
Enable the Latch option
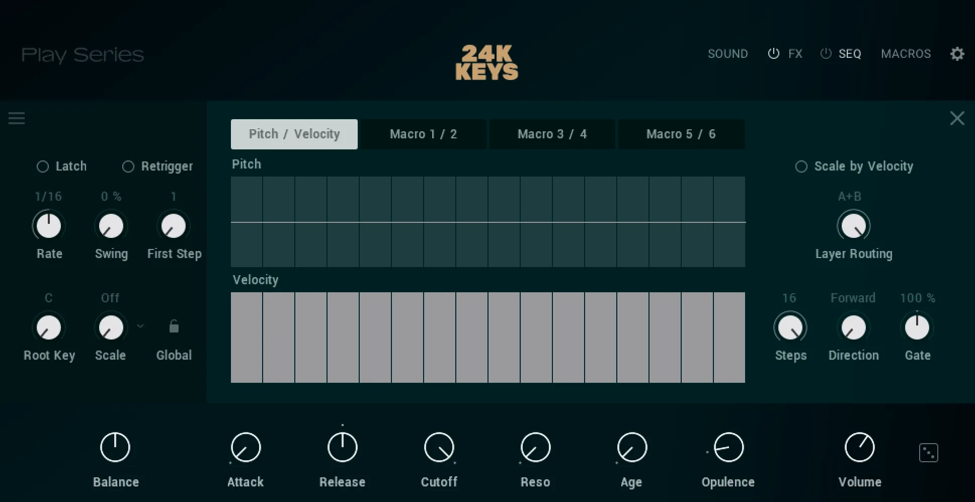pos(42,166)
